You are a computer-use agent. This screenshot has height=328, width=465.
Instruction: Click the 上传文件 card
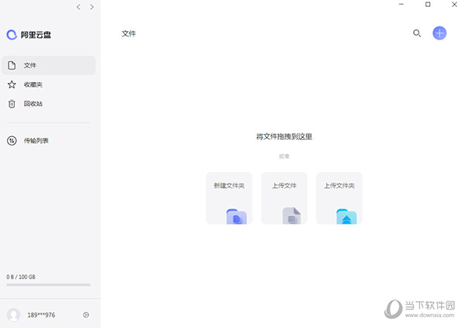click(284, 198)
